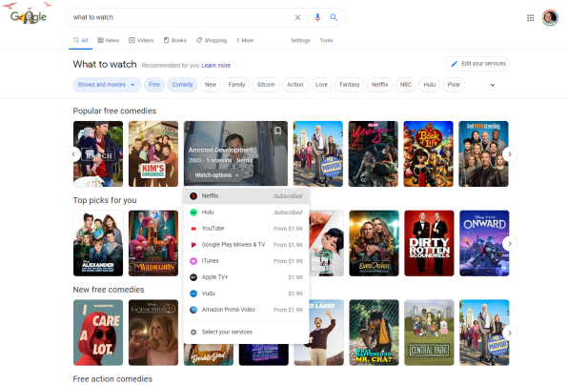Open the Alexander movie poster

(98, 243)
